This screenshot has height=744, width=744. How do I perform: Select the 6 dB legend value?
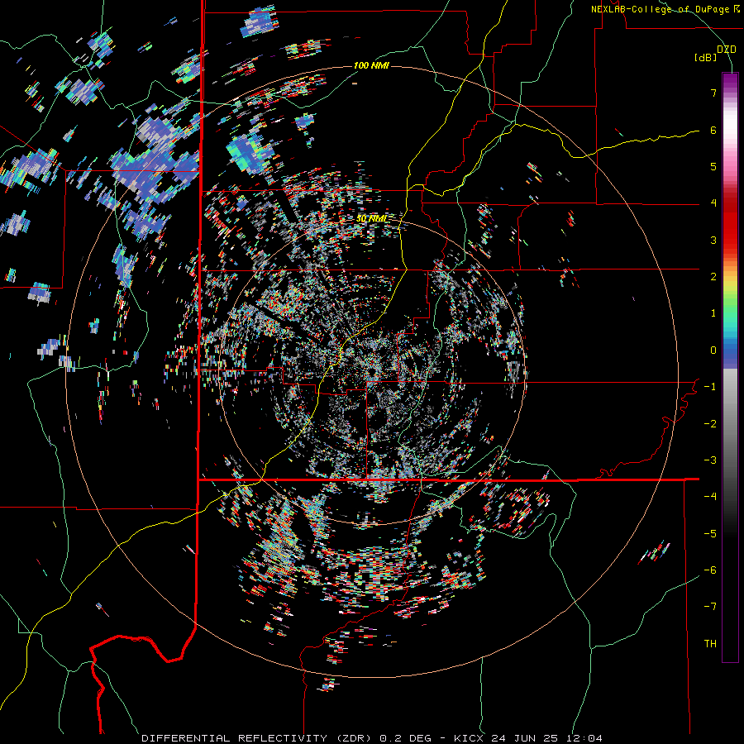point(713,130)
